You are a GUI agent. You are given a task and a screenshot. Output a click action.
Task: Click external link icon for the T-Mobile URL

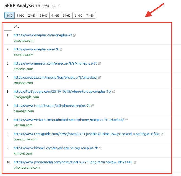pyautogui.click(x=93, y=106)
